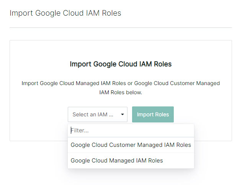This screenshot has height=185, width=245.
Task: Start the import with the teal Import Roles button
Action: (x=153, y=114)
